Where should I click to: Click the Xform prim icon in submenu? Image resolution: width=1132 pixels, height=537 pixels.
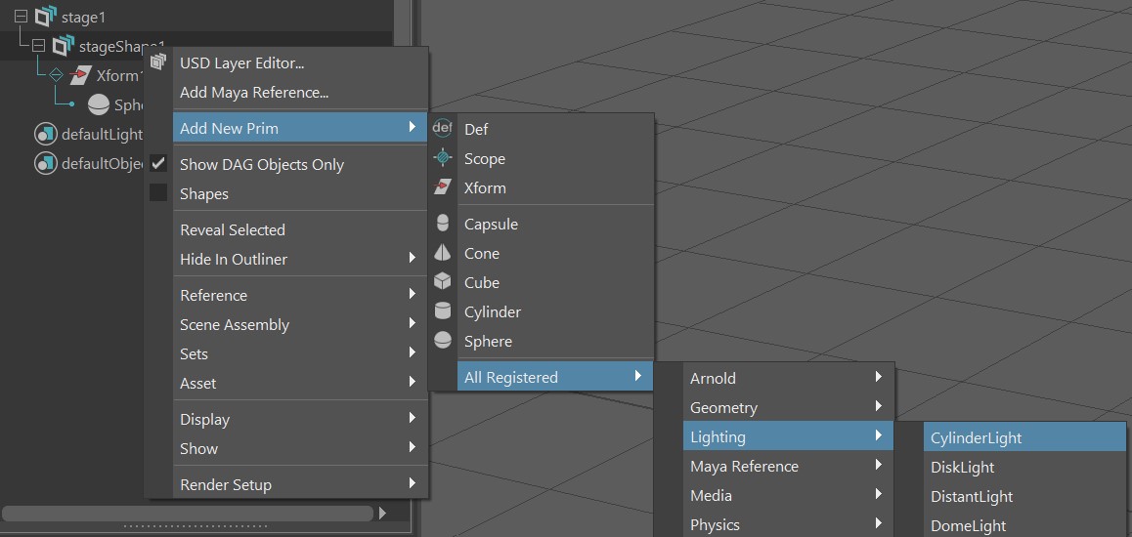(443, 186)
